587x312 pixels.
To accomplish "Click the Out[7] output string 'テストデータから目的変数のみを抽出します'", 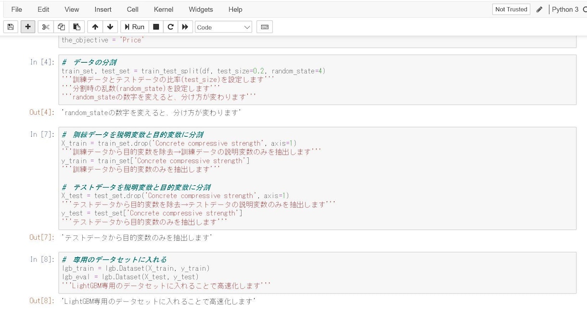I will tap(137, 237).
